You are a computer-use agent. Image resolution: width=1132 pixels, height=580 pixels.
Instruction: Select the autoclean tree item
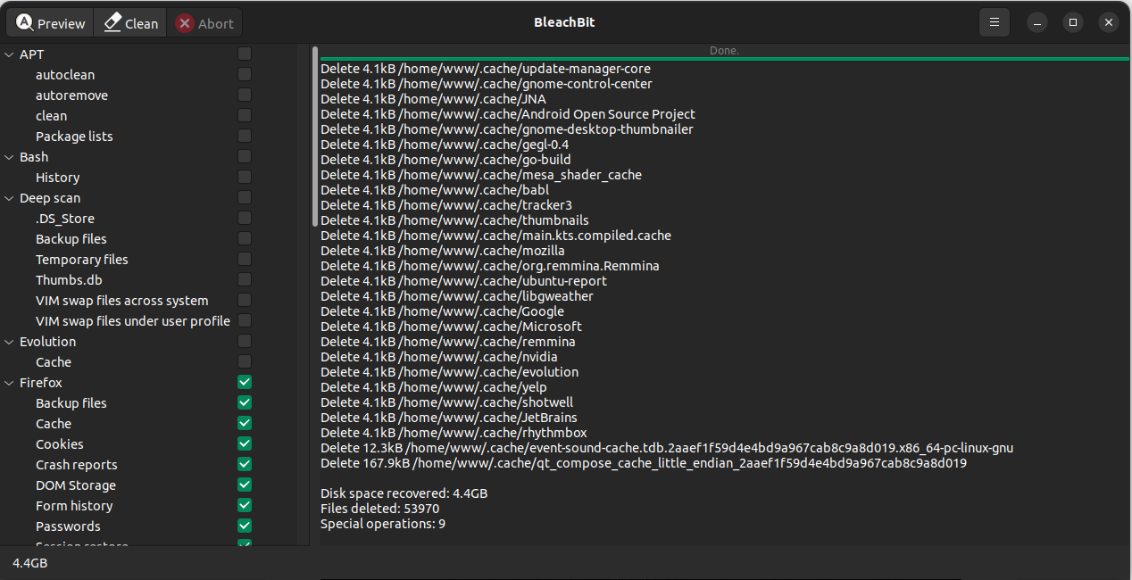click(x=65, y=75)
